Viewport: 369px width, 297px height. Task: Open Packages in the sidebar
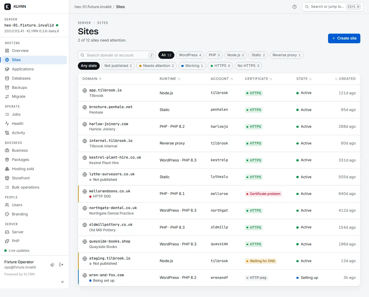point(35,160)
